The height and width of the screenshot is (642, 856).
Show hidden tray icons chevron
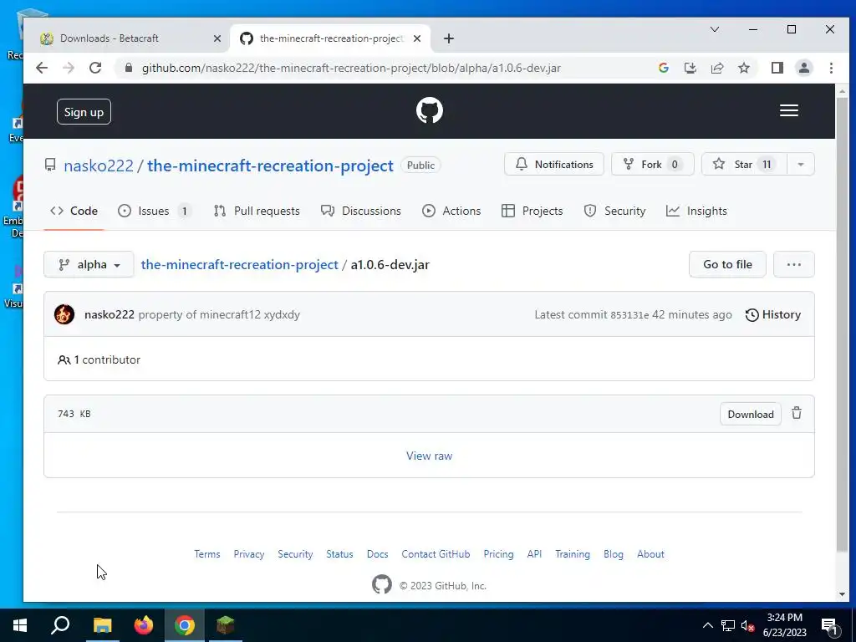pyautogui.click(x=707, y=625)
